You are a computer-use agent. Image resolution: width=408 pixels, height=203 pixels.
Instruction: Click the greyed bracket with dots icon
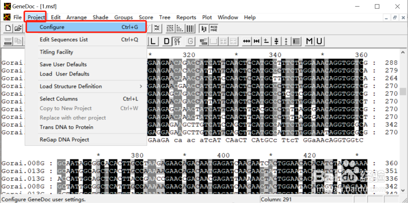(x=213, y=41)
